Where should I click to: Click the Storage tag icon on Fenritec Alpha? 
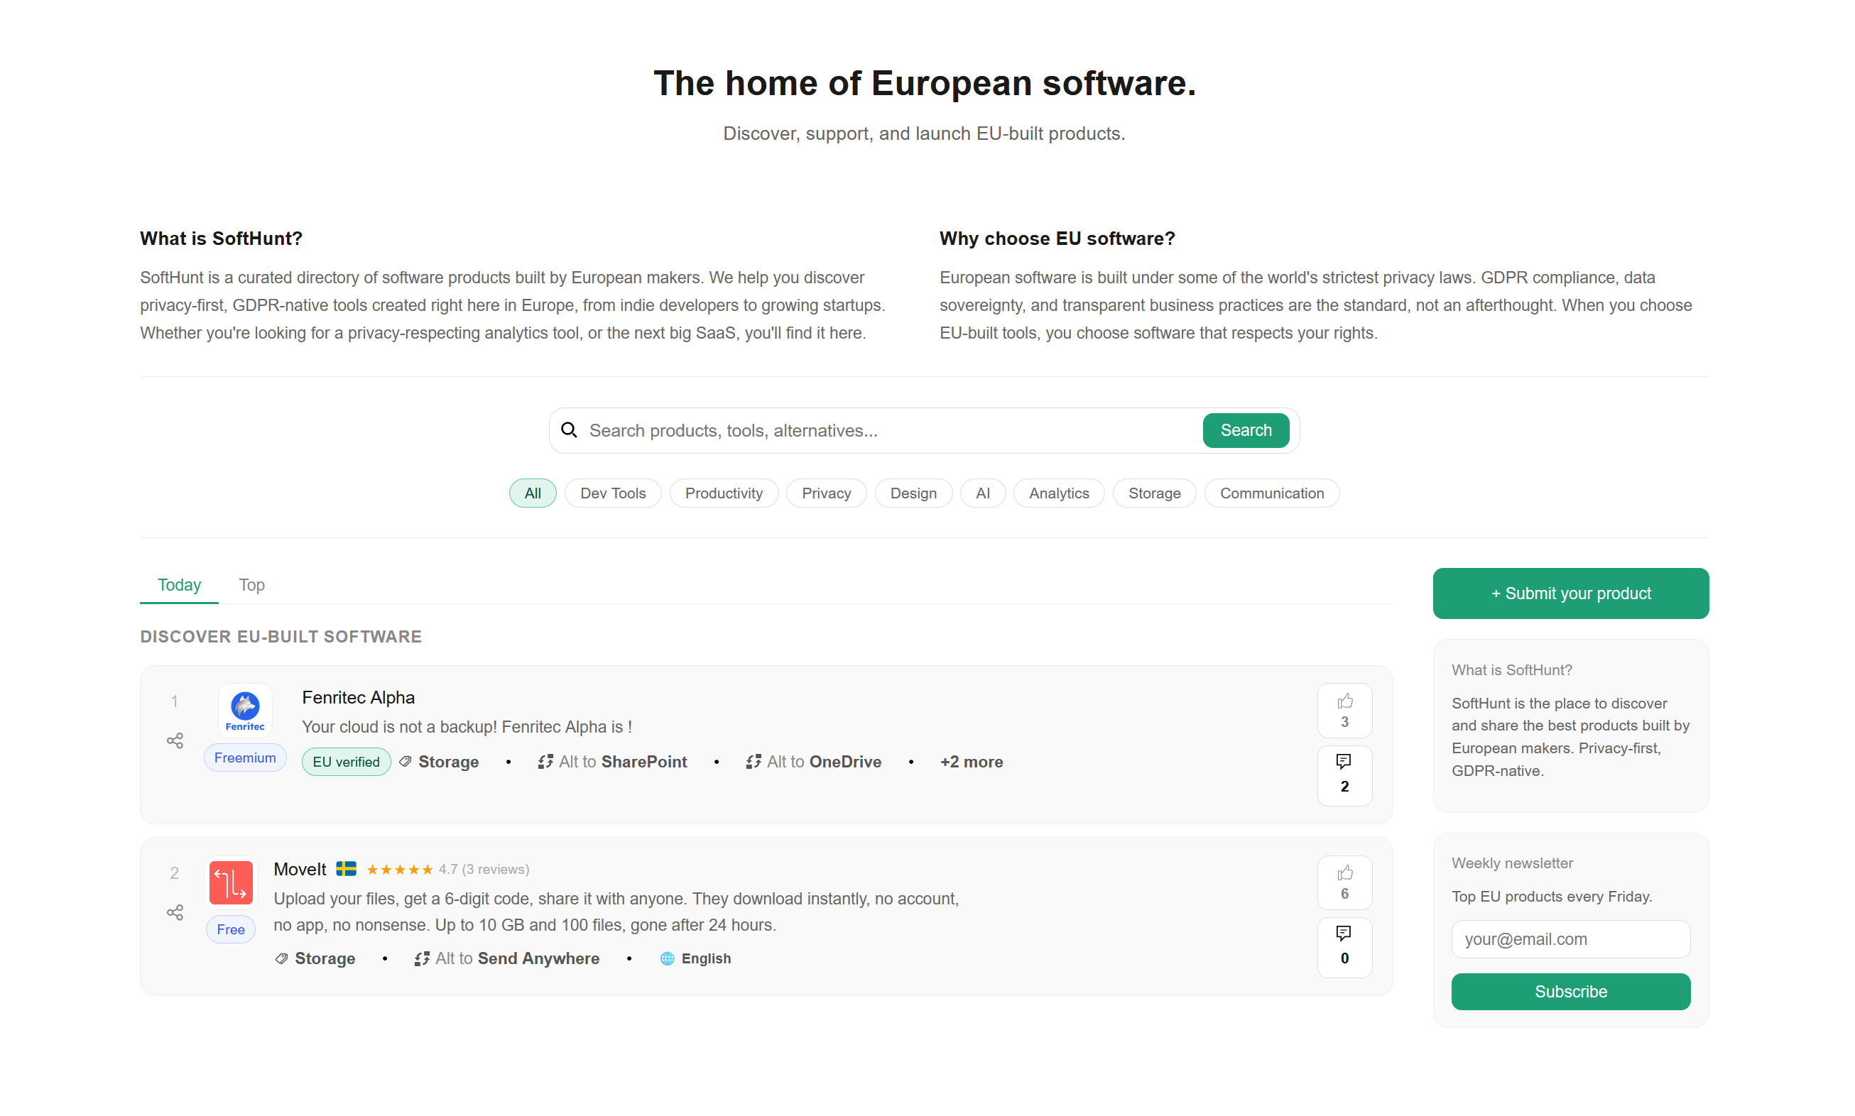406,762
